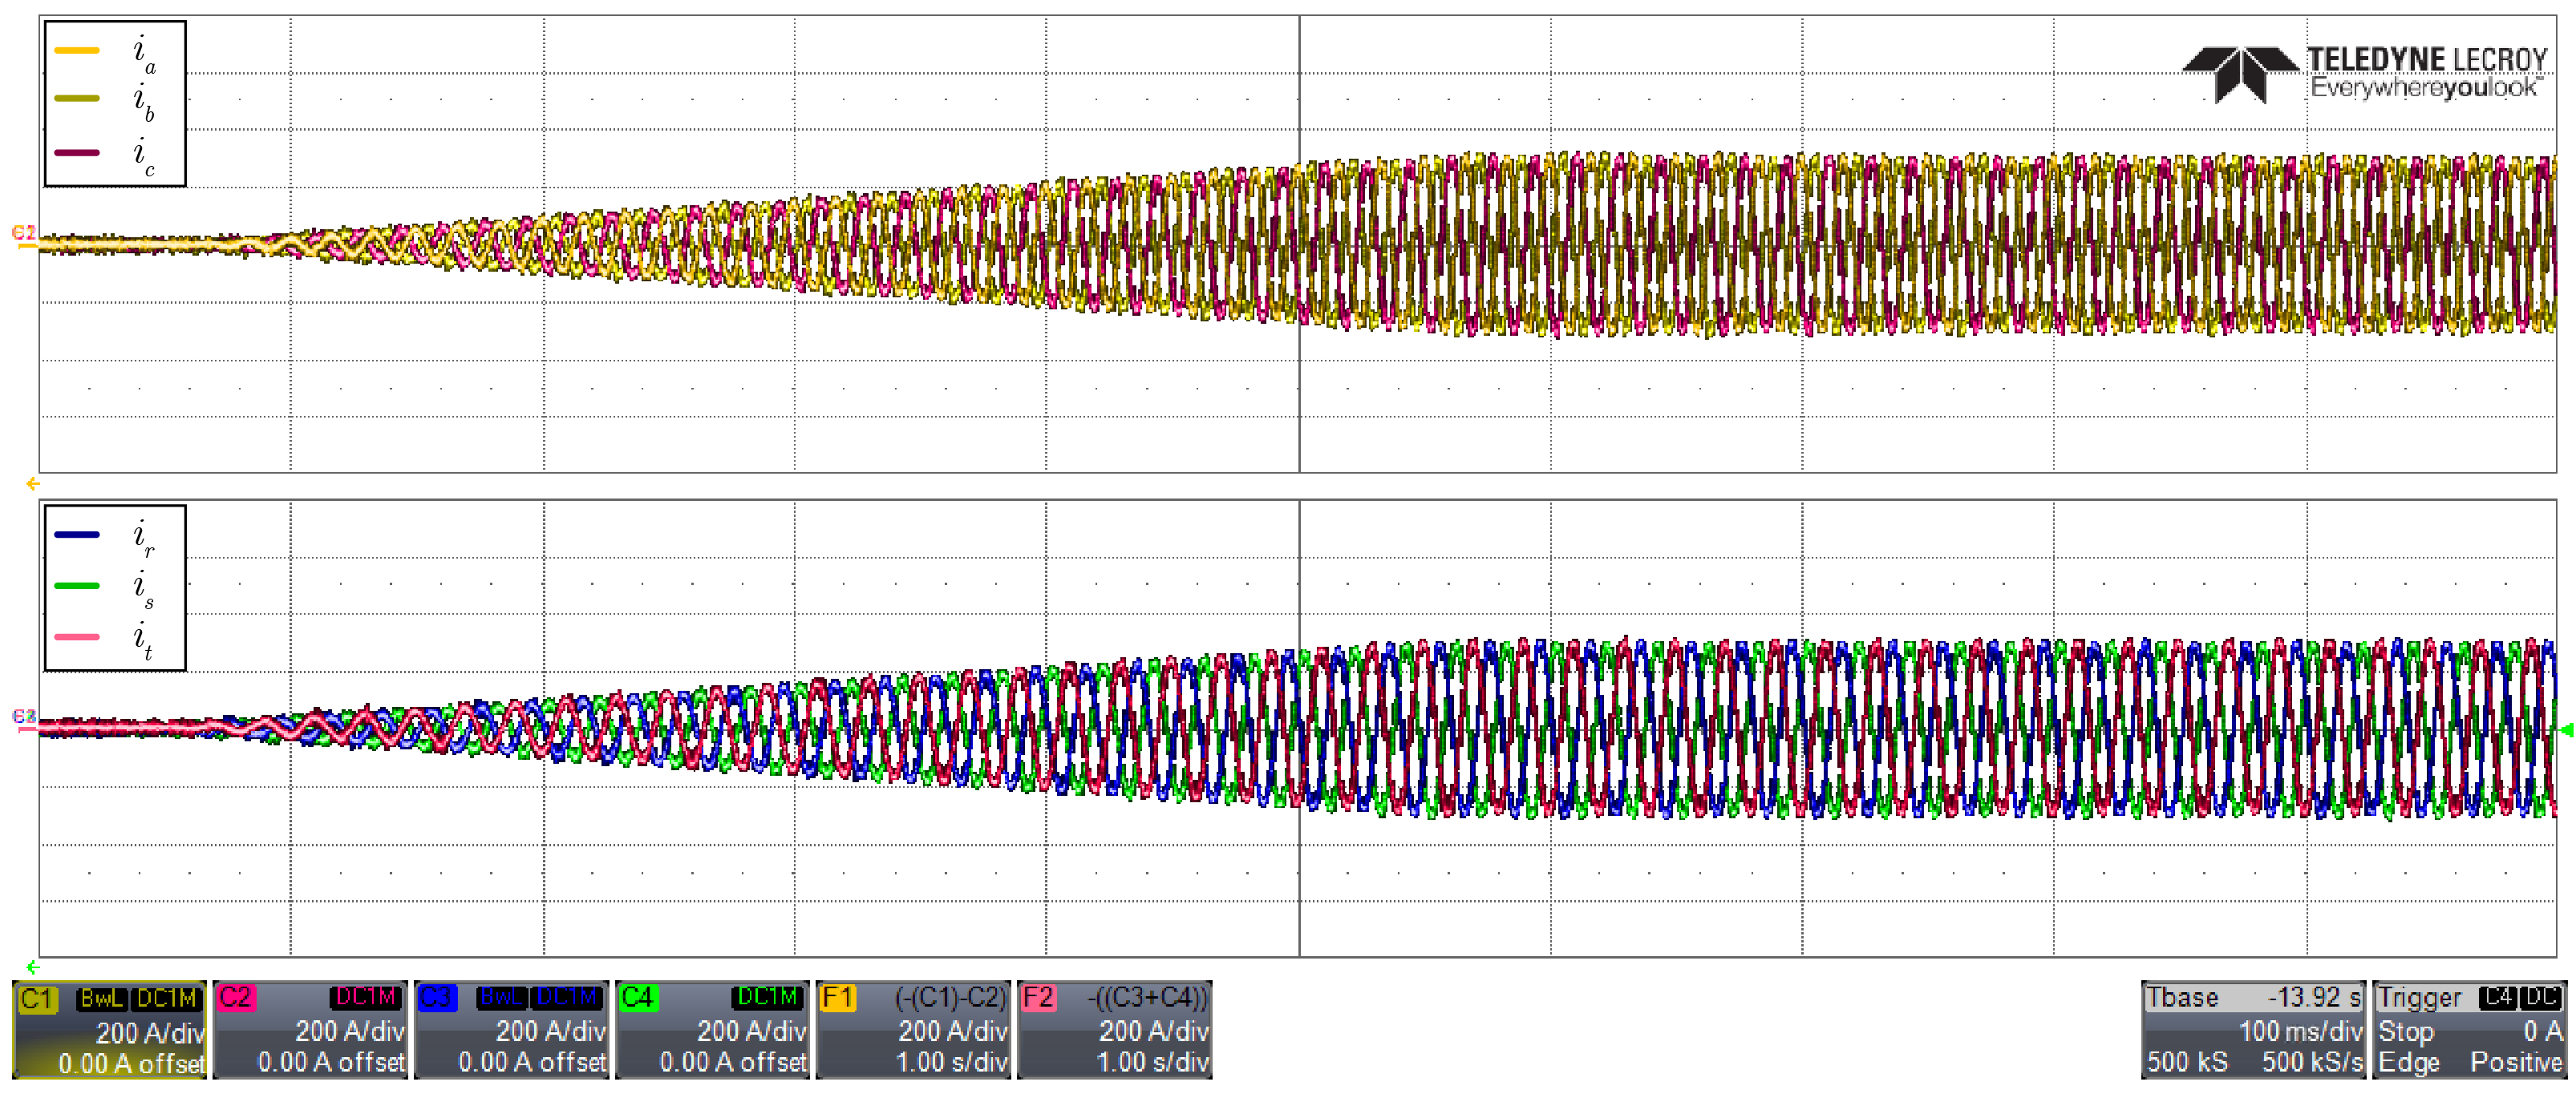
Task: Click the blue C3 channel label
Action: pos(437,998)
